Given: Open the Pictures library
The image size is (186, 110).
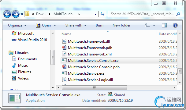Looking at the screenshot, I should coord(24,72).
